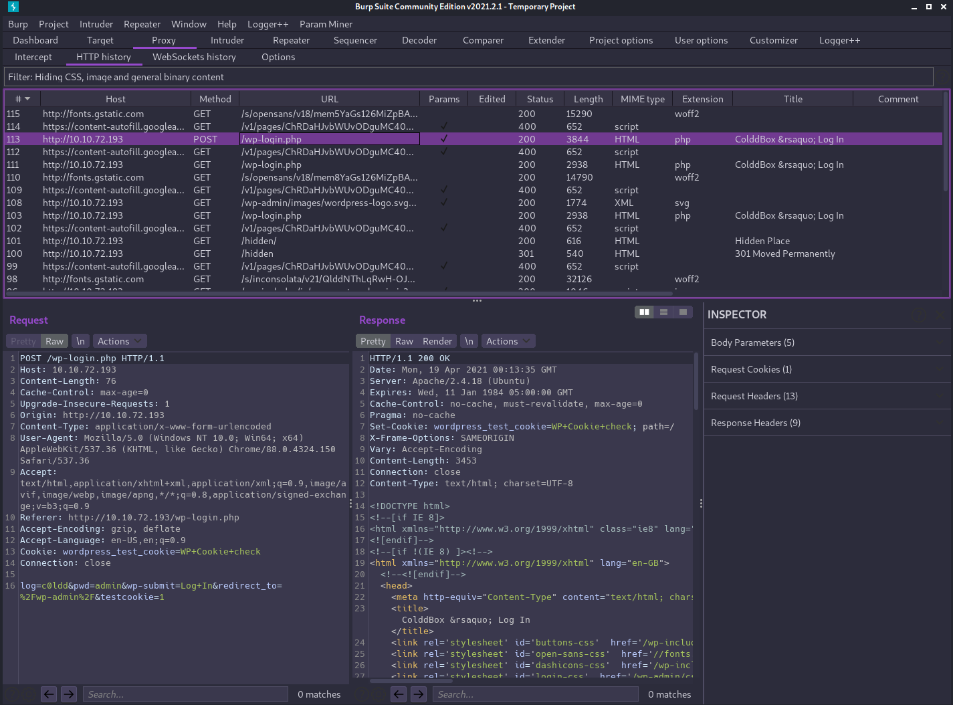Screen dimensions: 953x705
Task: Click the # column sort arrow
Action: 27,99
